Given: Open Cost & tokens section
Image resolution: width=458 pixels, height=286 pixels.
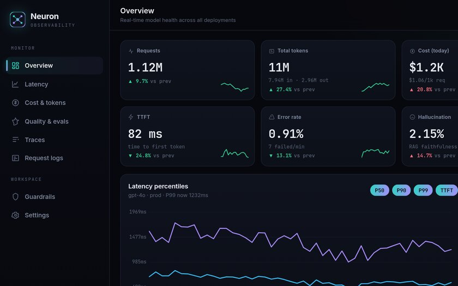Looking at the screenshot, I should pos(55,103).
